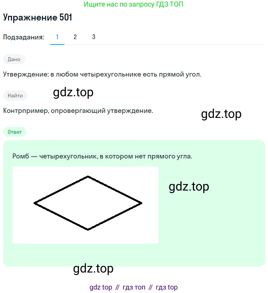Screen dimensions: 268x293
Task: Click gdz.top watermark below answer box
Action: 93,269
